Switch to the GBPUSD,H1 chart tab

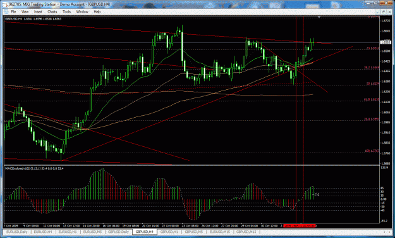169,232
